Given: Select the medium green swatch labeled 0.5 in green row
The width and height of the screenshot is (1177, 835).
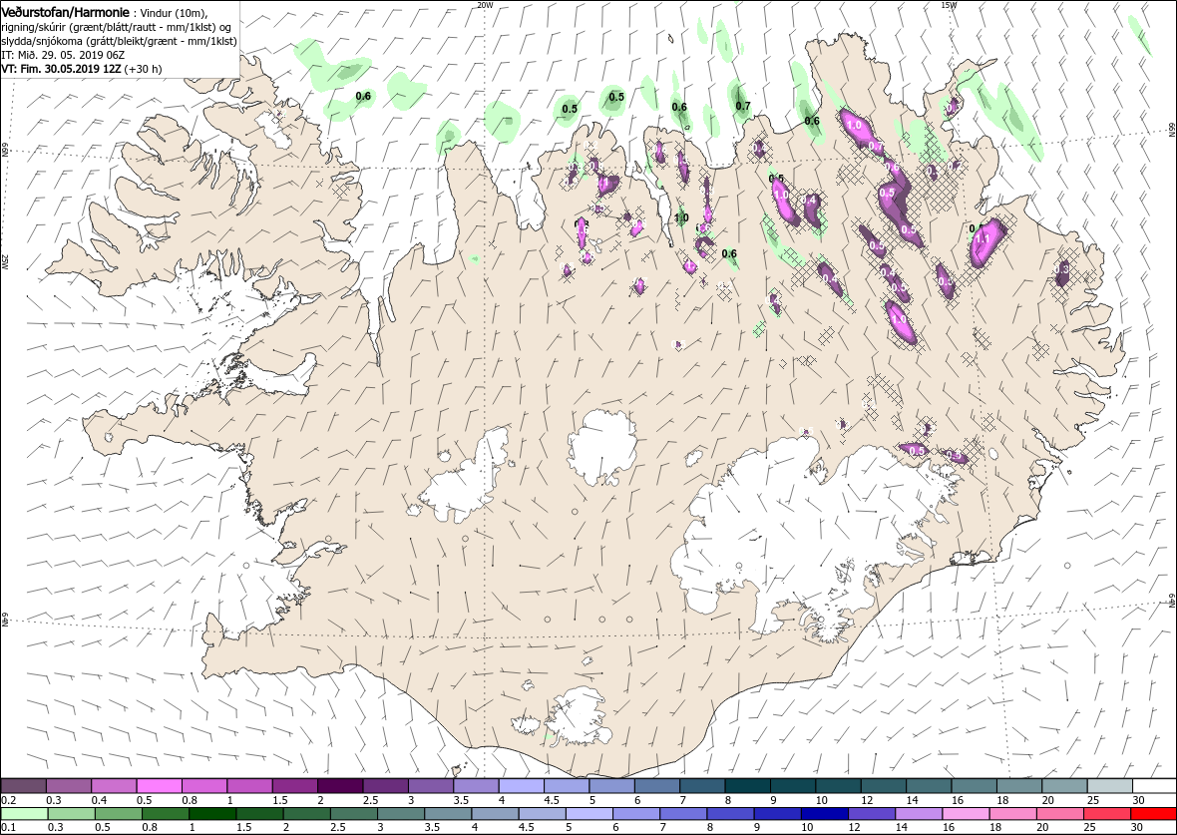Looking at the screenshot, I should [119, 814].
